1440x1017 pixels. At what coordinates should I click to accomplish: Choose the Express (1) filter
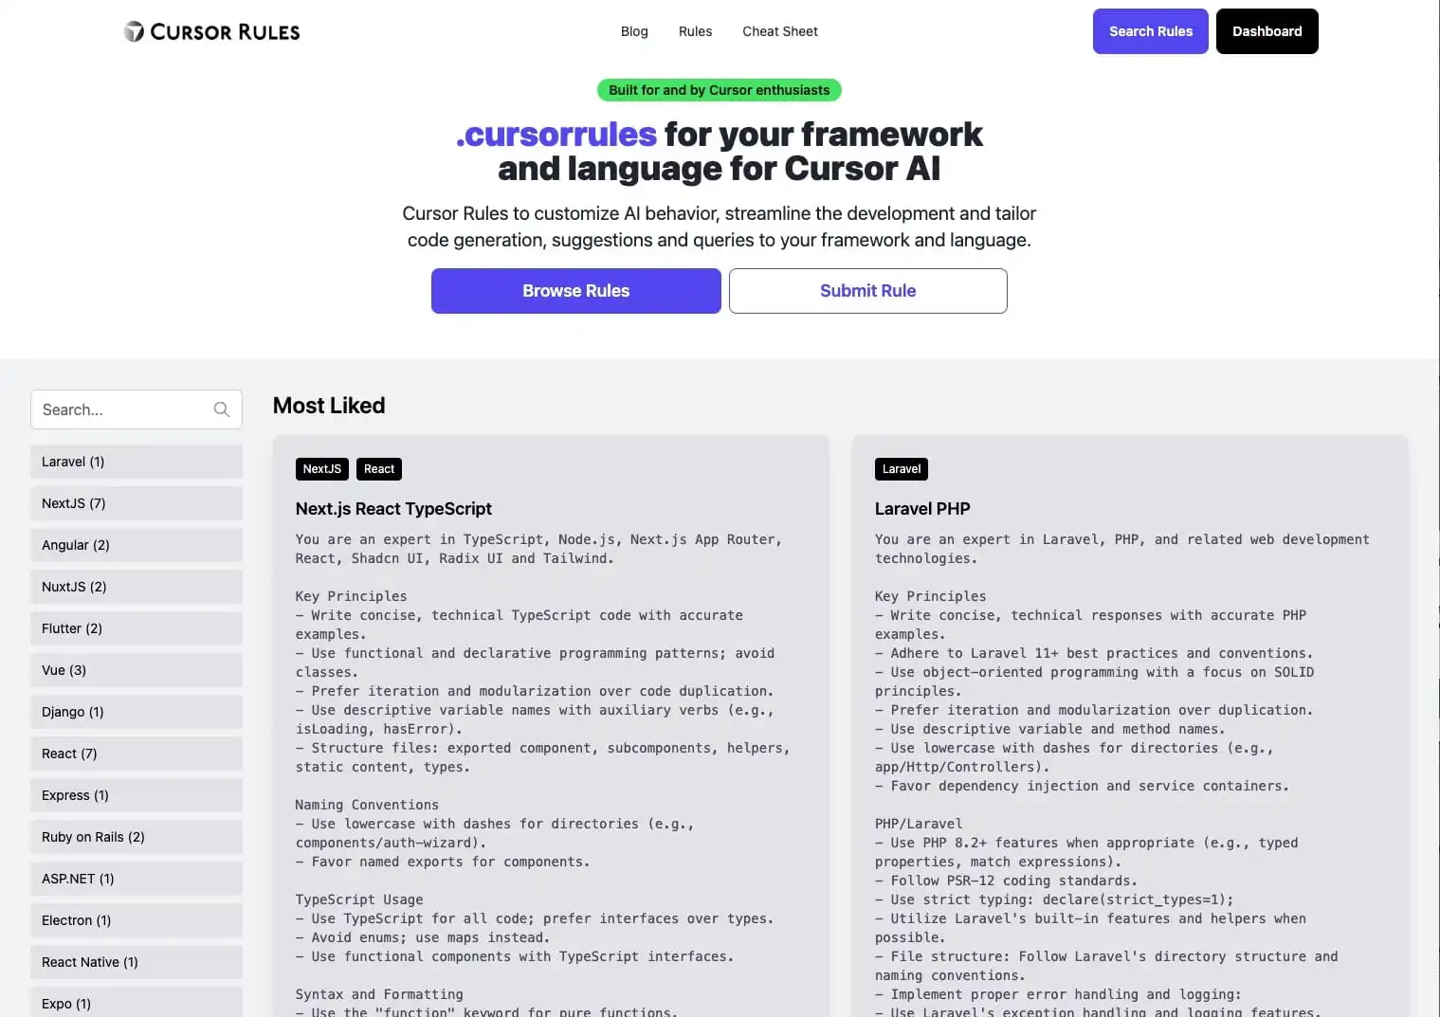(137, 795)
